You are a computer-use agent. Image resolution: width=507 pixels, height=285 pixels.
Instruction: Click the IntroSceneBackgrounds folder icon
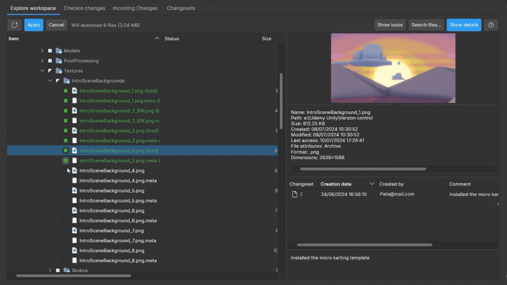tap(67, 81)
